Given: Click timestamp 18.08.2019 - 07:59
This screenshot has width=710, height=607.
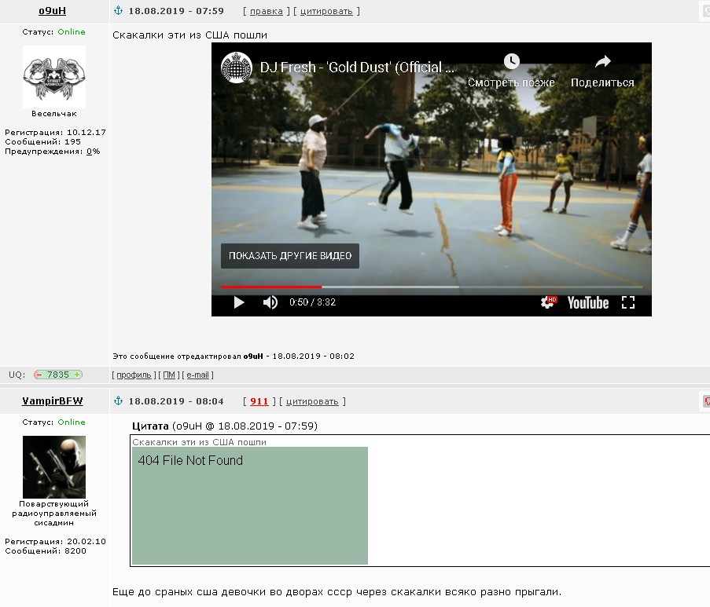Looking at the screenshot, I should coord(176,11).
